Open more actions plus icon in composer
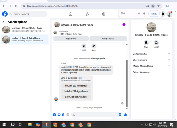 coord(55,115)
